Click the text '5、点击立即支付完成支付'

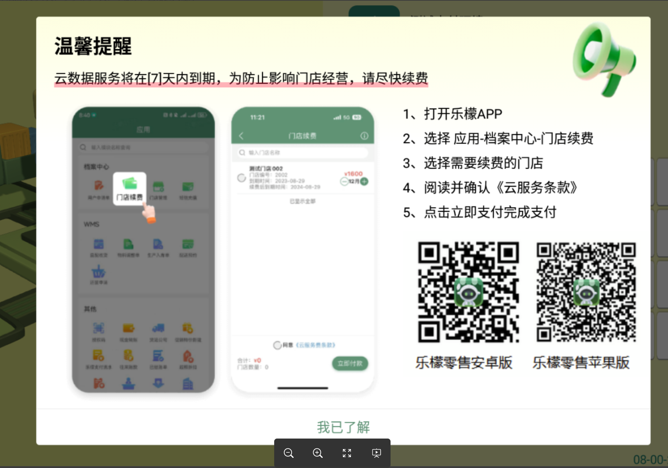480,212
